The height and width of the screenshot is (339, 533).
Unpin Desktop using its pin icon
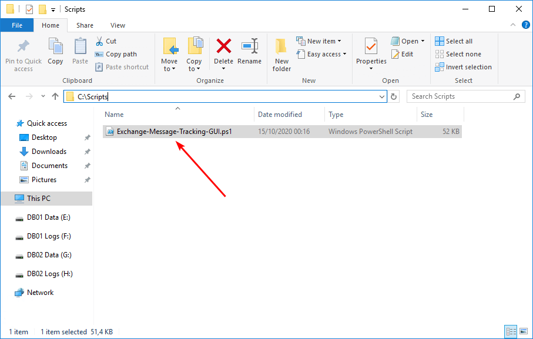click(88, 137)
